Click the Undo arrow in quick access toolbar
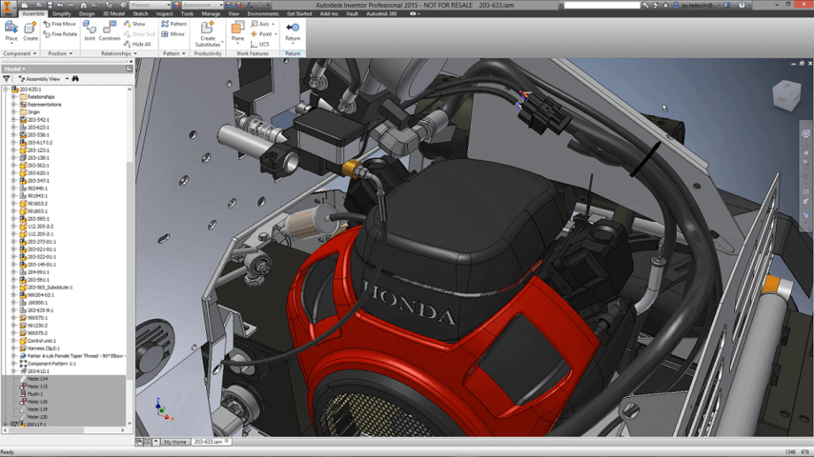Image resolution: width=814 pixels, height=457 pixels. 60,5
